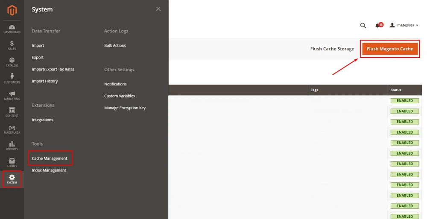This screenshot has height=219, width=427.
Task: Click the user avatar icon
Action: [392, 25]
